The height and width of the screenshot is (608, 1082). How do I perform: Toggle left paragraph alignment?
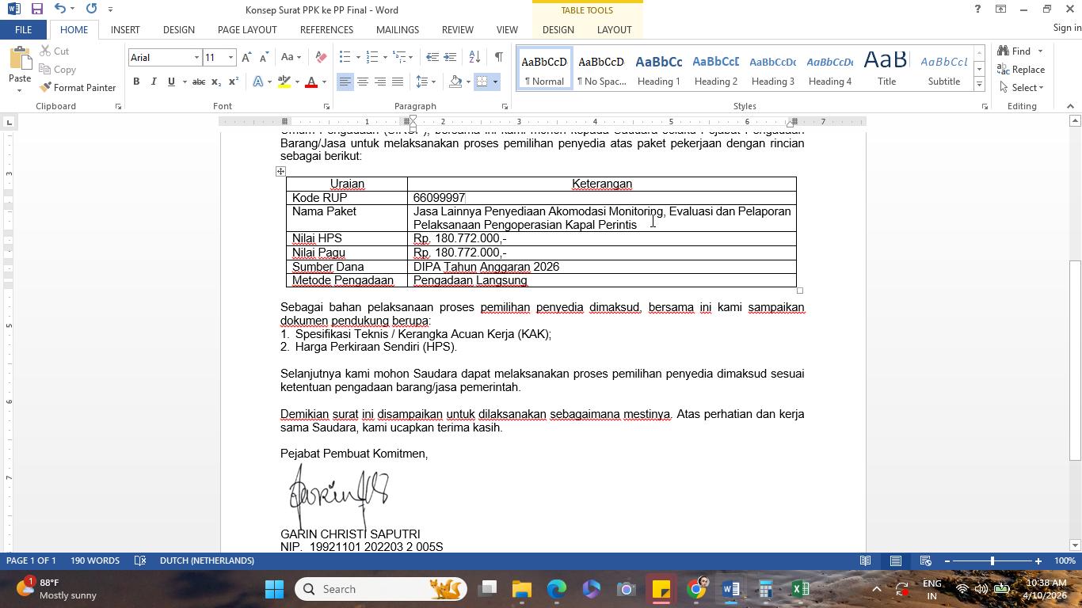[x=345, y=82]
